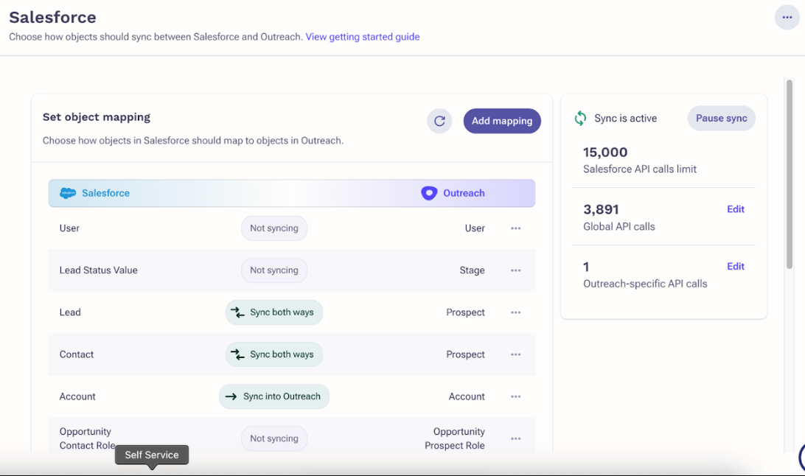805x476 pixels.
Task: Open the ellipsis menu for Lead Status Value row
Action: 515,270
